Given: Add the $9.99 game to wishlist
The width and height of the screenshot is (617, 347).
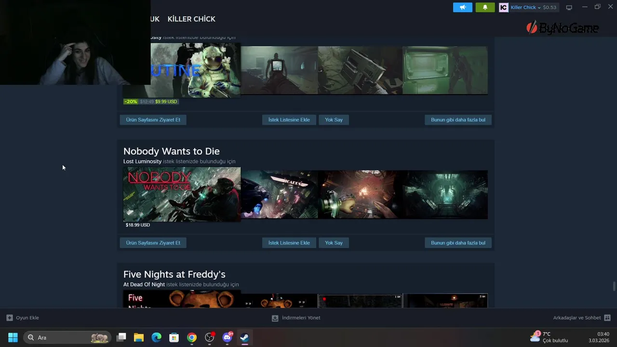Looking at the screenshot, I should pos(289,120).
